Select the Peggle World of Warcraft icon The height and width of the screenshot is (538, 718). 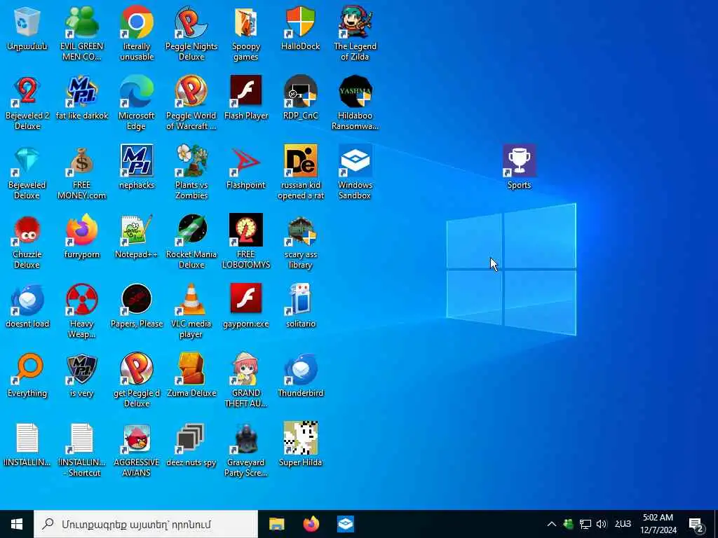(x=191, y=102)
